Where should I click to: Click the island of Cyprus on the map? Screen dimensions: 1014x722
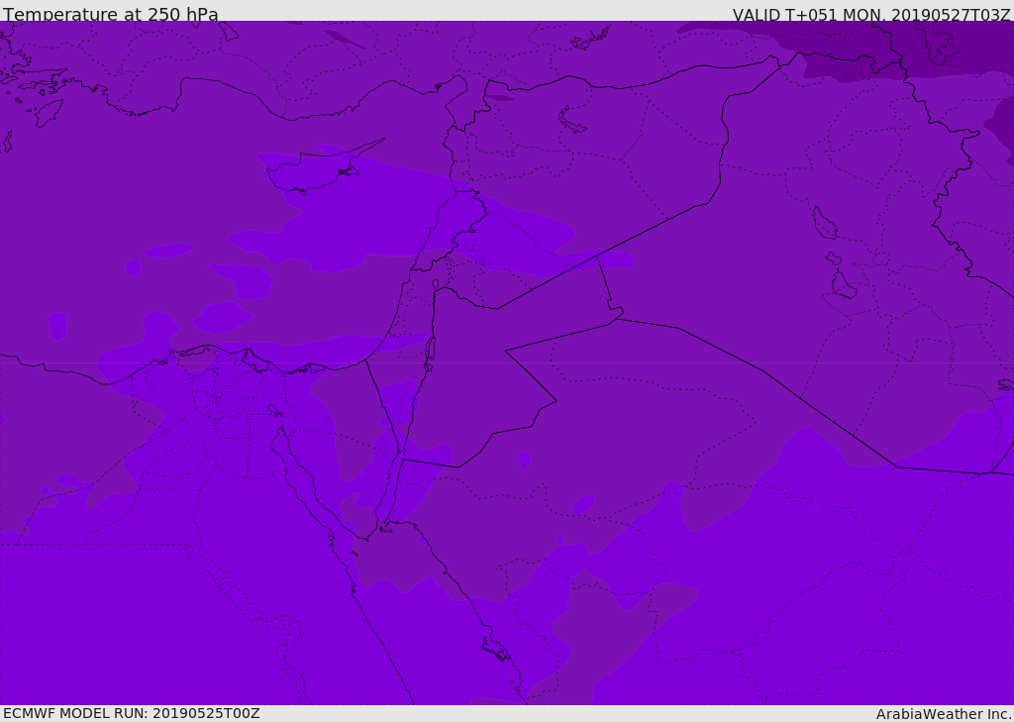click(317, 169)
